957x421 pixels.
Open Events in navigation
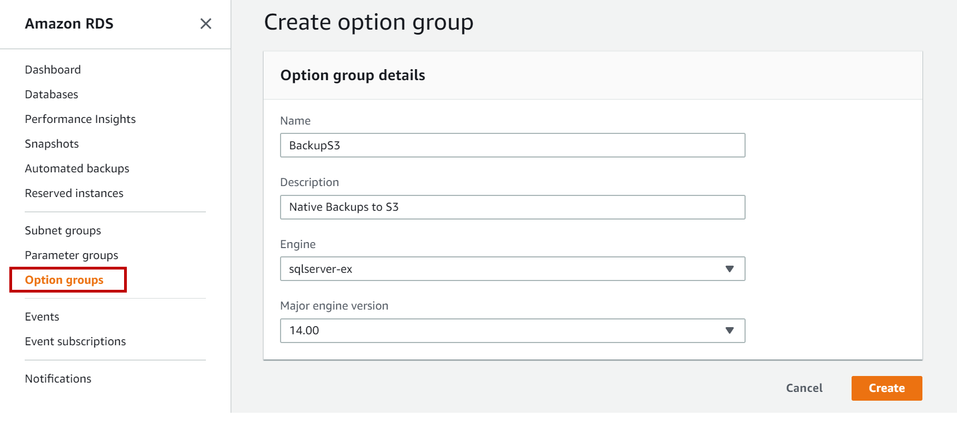tap(42, 317)
